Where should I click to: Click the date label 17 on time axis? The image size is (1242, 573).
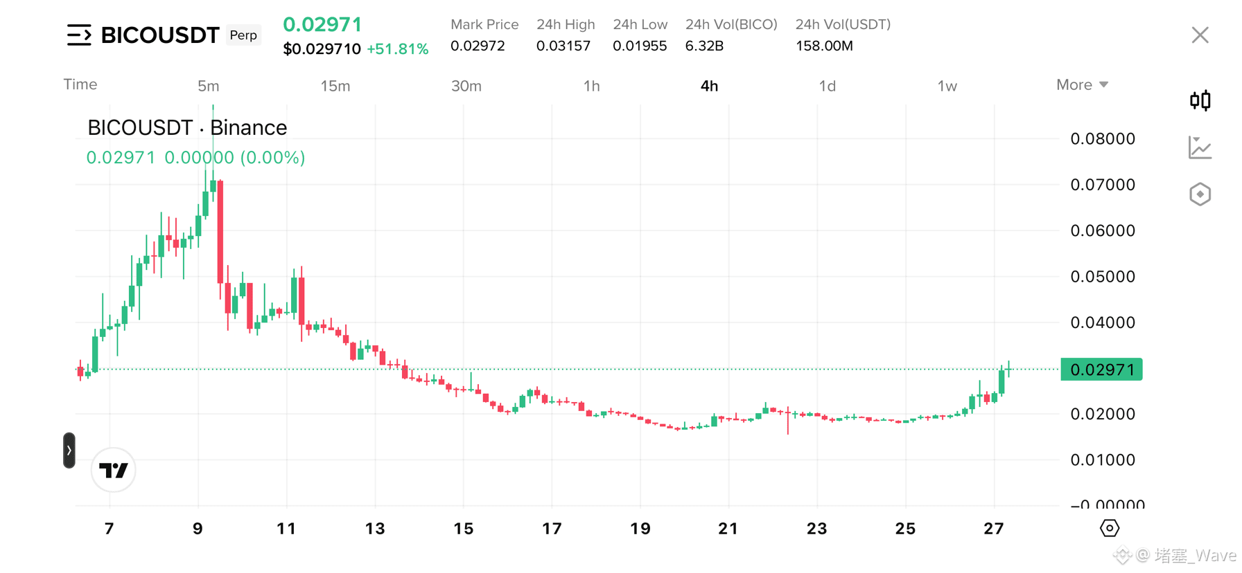[552, 529]
